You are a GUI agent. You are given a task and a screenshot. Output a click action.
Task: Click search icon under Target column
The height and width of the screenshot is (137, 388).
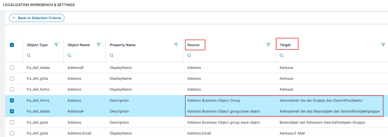(x=281, y=56)
